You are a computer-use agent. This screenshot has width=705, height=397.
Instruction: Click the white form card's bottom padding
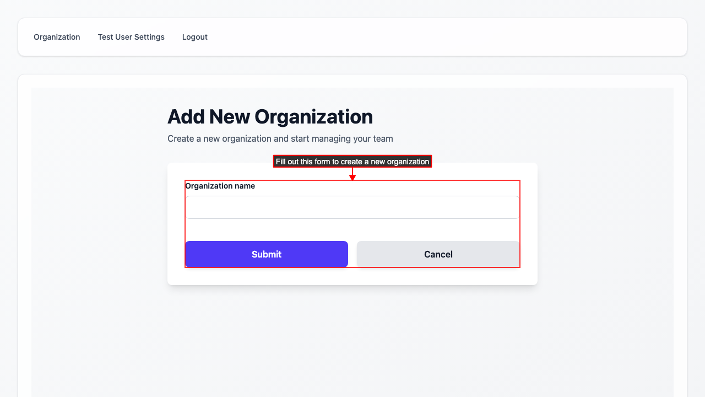352,277
